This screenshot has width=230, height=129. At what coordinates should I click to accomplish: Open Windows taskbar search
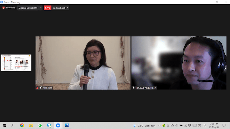click(x=13, y=126)
